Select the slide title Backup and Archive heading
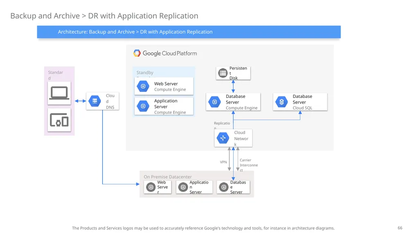 click(x=104, y=16)
